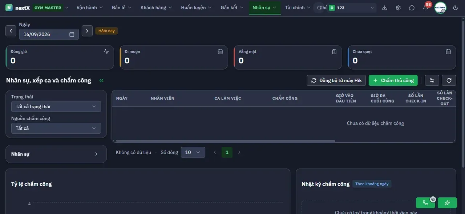Open the Khách hàng menu

click(156, 8)
